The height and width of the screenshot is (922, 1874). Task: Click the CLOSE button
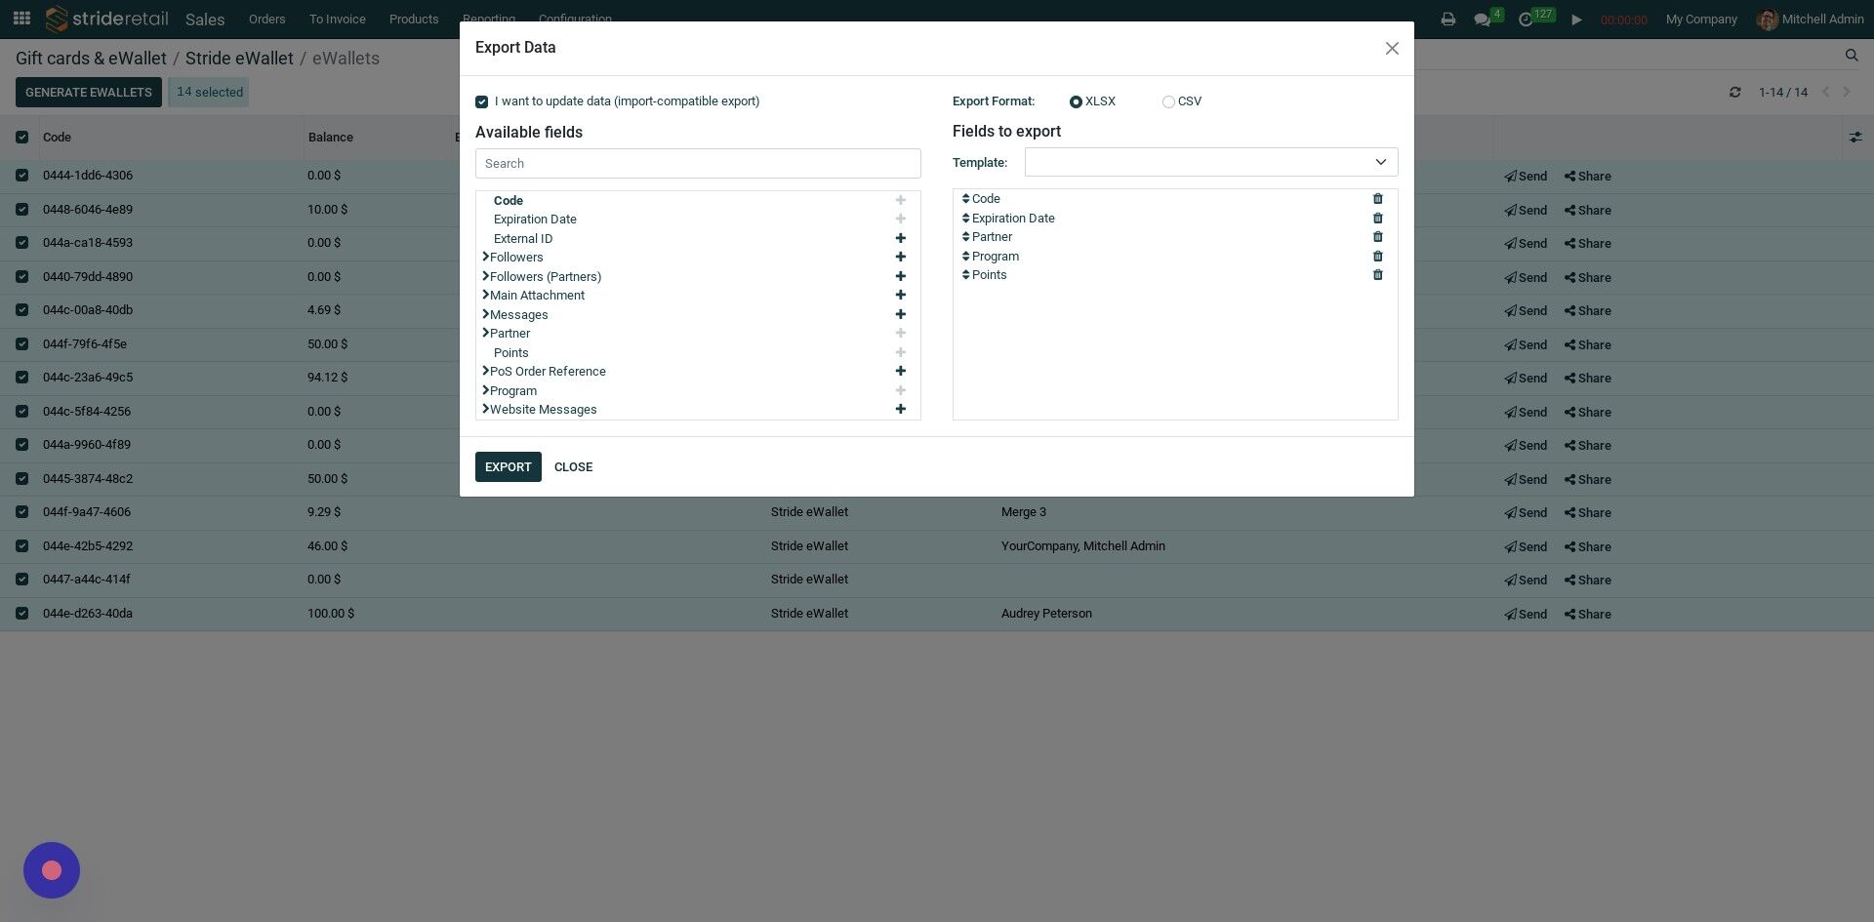click(573, 467)
